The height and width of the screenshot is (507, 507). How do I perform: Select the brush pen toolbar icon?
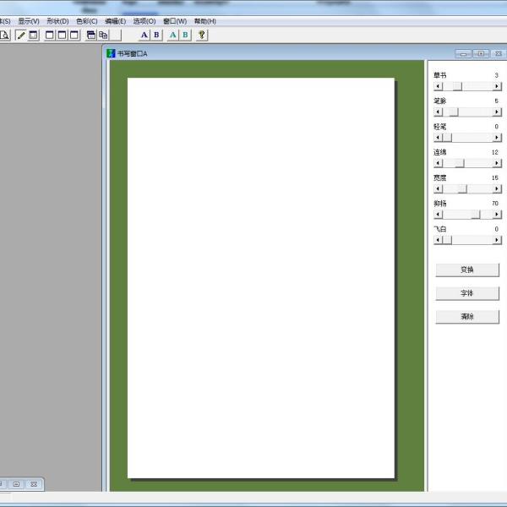point(21,35)
